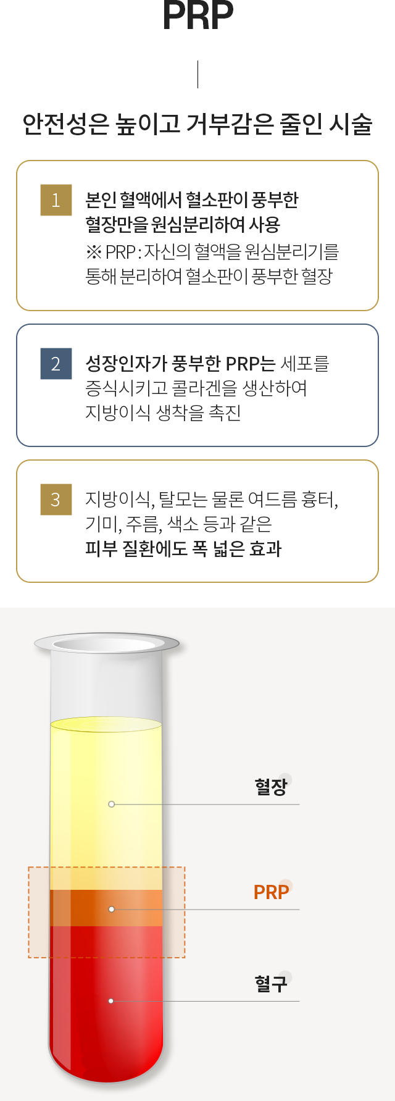
Task: Click the gold number 3 badge
Action: [x=56, y=500]
